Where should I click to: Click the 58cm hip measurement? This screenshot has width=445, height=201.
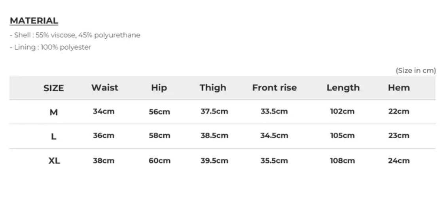click(159, 136)
